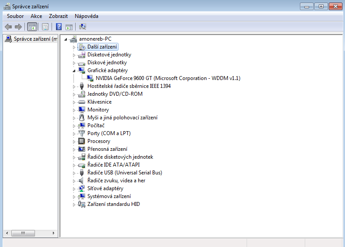345x247 pixels.
Task: Click the Klávesnice keyboard icon
Action: click(x=82, y=102)
